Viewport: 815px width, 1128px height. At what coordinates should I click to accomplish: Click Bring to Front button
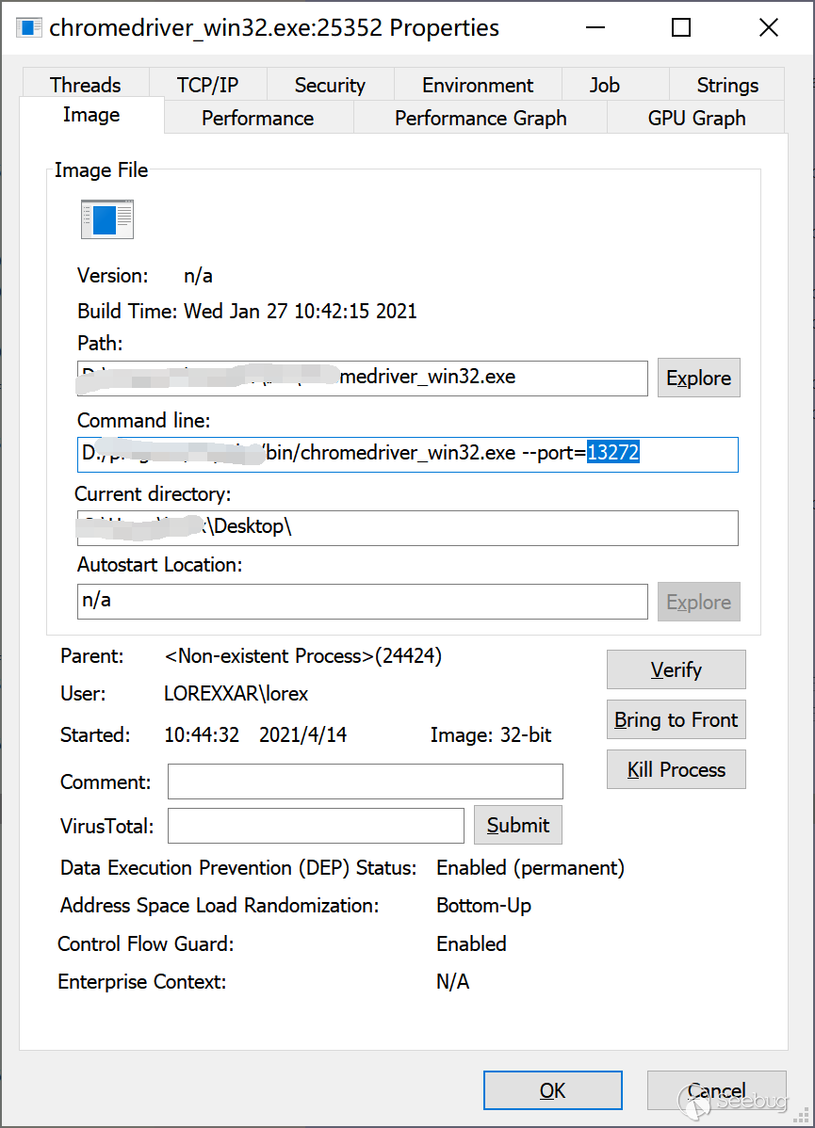(676, 719)
